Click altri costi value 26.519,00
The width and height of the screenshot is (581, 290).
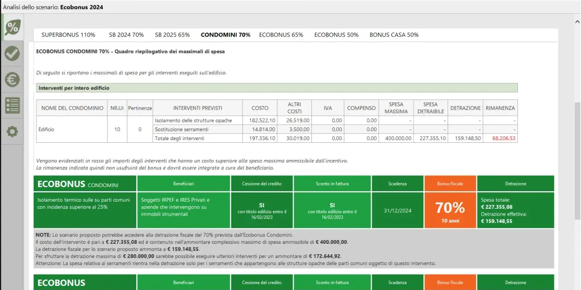coord(298,121)
